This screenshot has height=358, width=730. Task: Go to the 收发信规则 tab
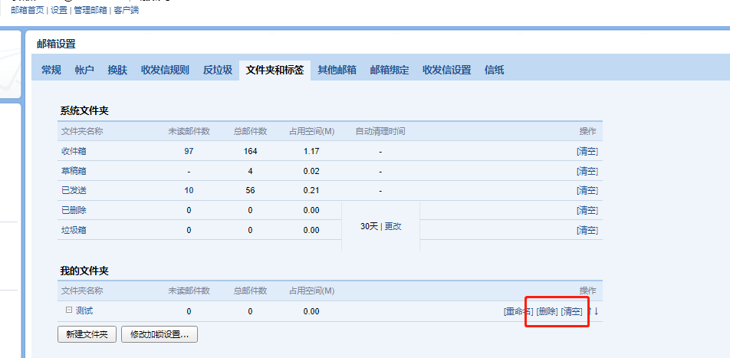click(165, 70)
